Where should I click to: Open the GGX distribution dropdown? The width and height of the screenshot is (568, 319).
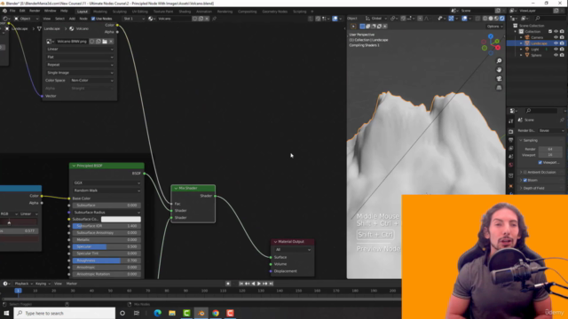pyautogui.click(x=106, y=183)
